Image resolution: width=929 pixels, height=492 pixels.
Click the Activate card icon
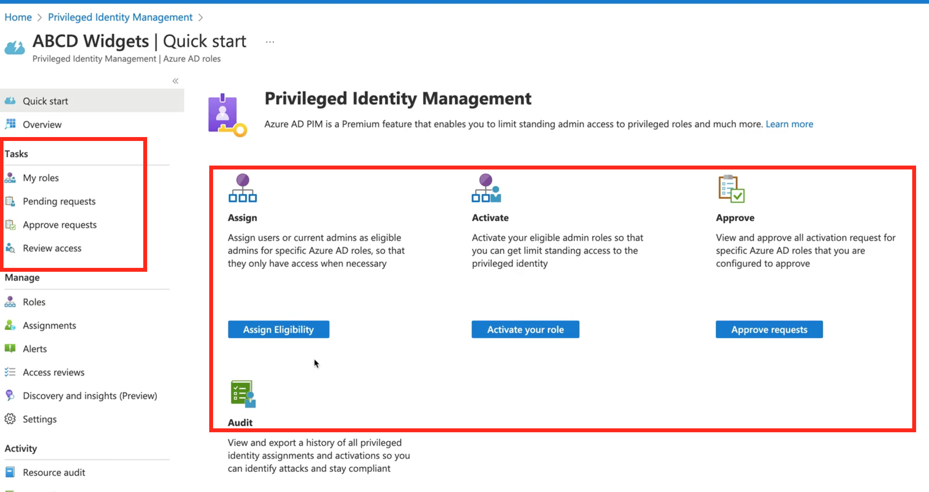click(x=486, y=188)
